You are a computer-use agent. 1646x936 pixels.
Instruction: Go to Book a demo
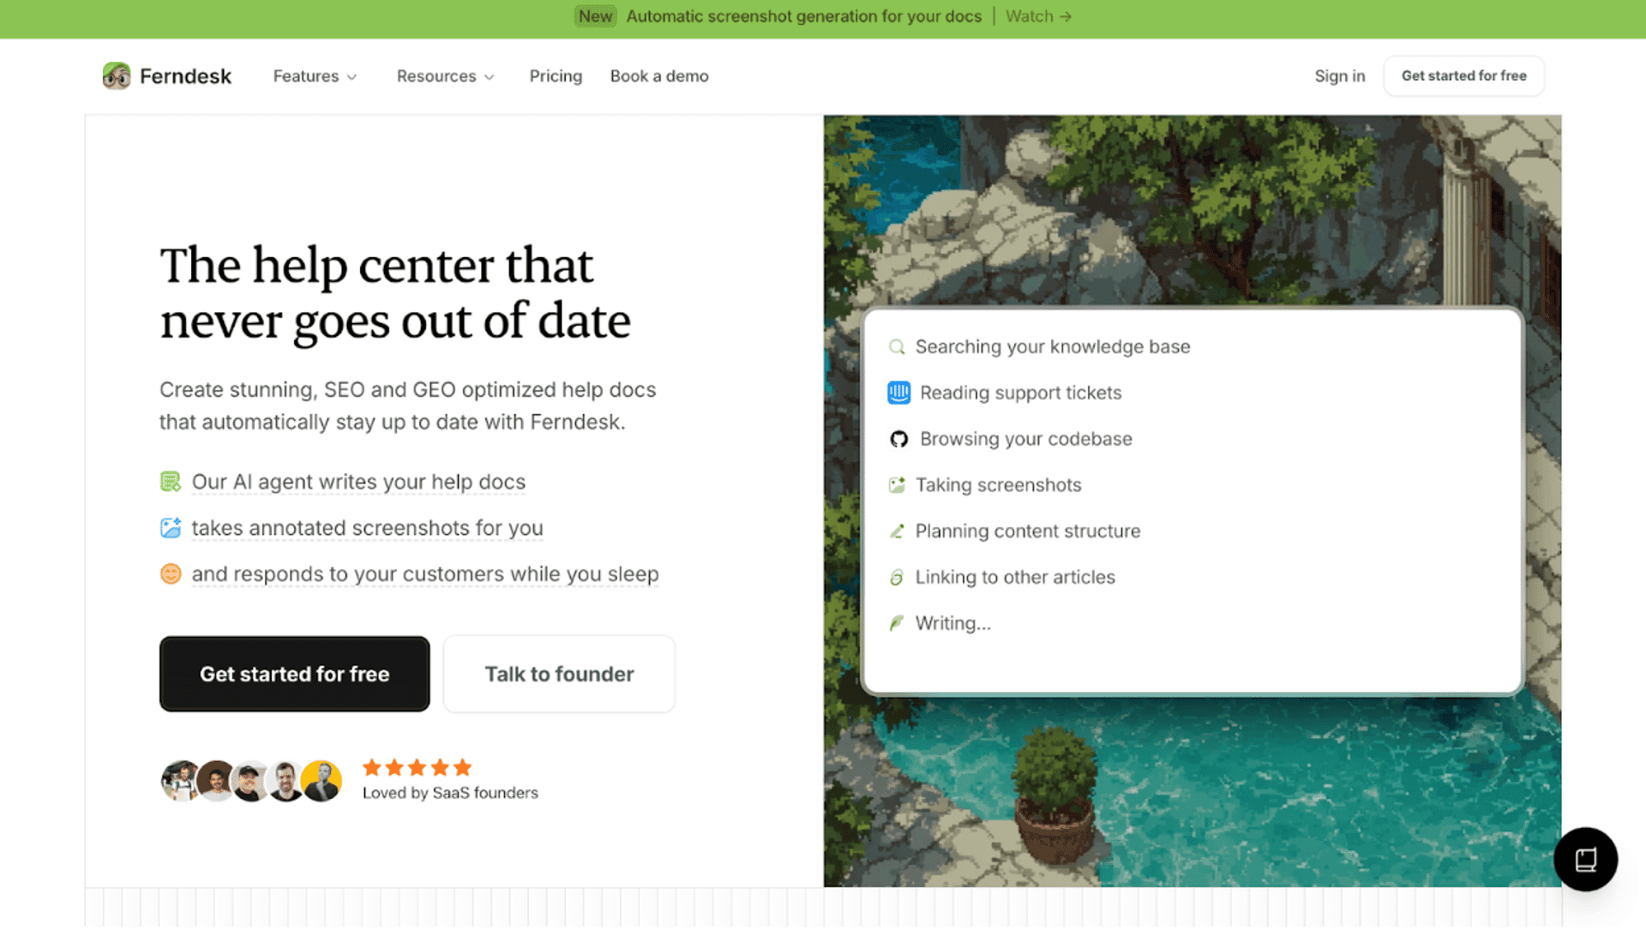(659, 76)
